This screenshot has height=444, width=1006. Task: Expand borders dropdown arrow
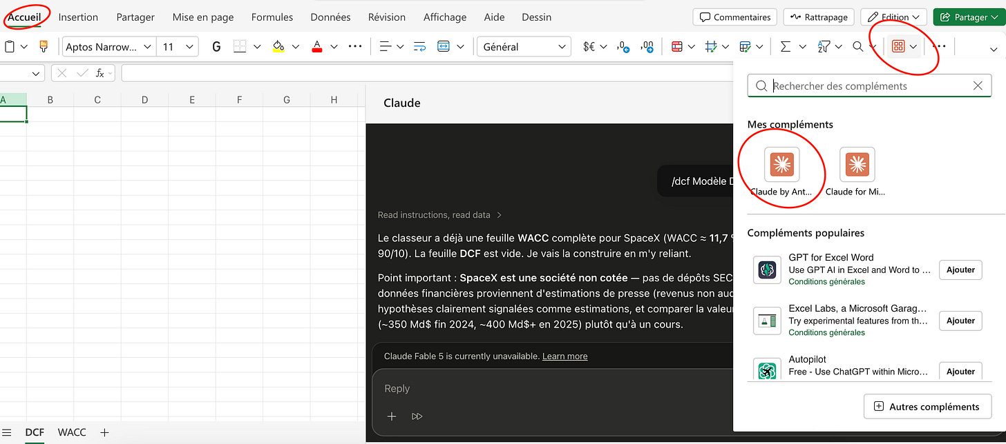(257, 47)
